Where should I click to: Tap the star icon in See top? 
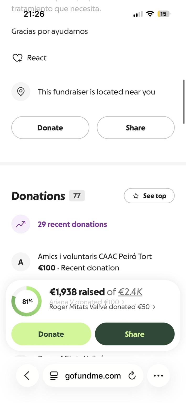136,196
